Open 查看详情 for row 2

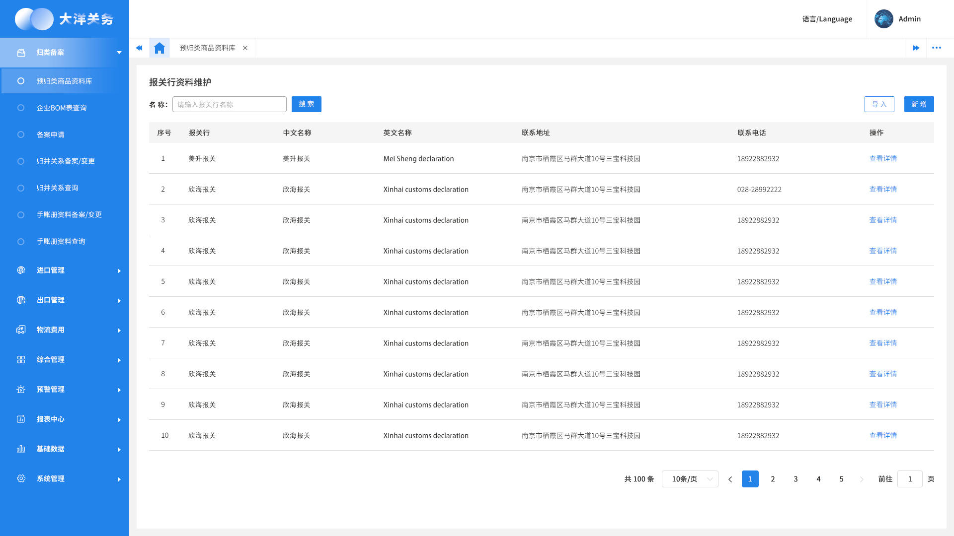click(x=883, y=190)
